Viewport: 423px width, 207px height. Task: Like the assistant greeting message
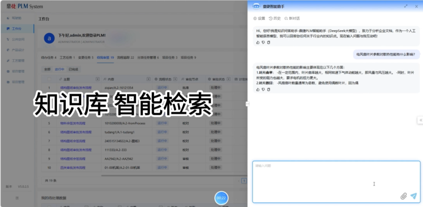[258, 43]
